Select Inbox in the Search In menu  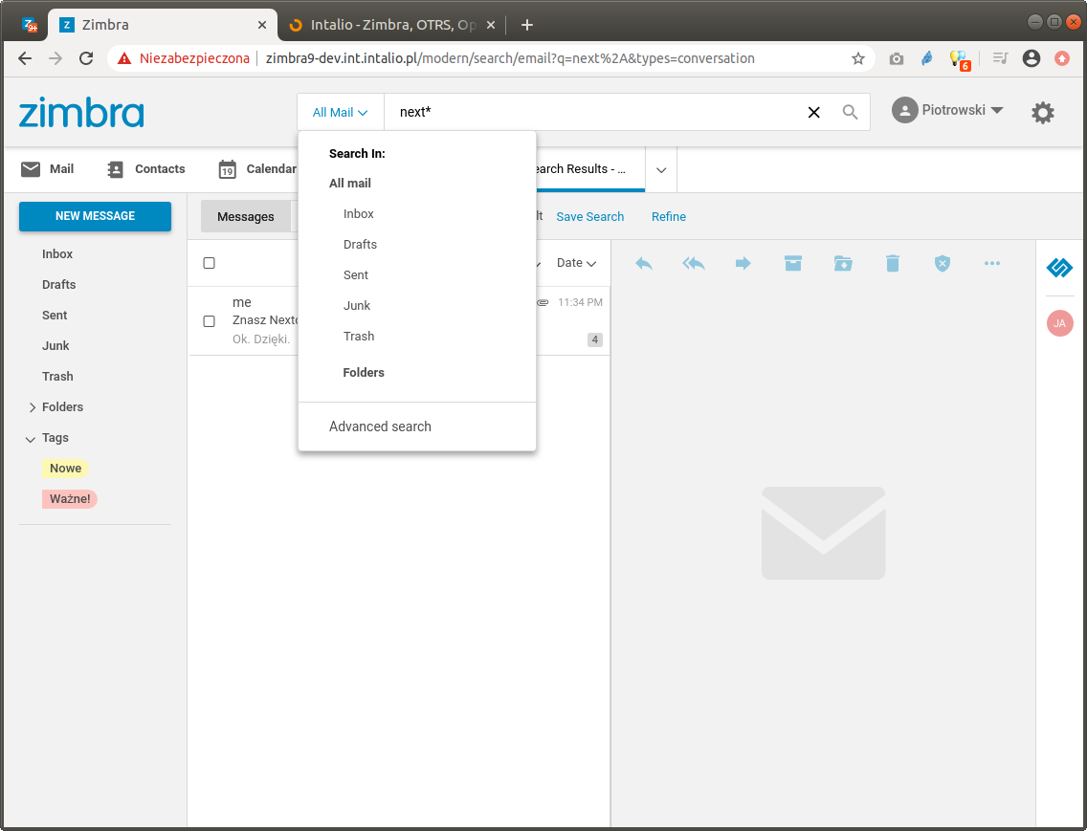(x=359, y=214)
